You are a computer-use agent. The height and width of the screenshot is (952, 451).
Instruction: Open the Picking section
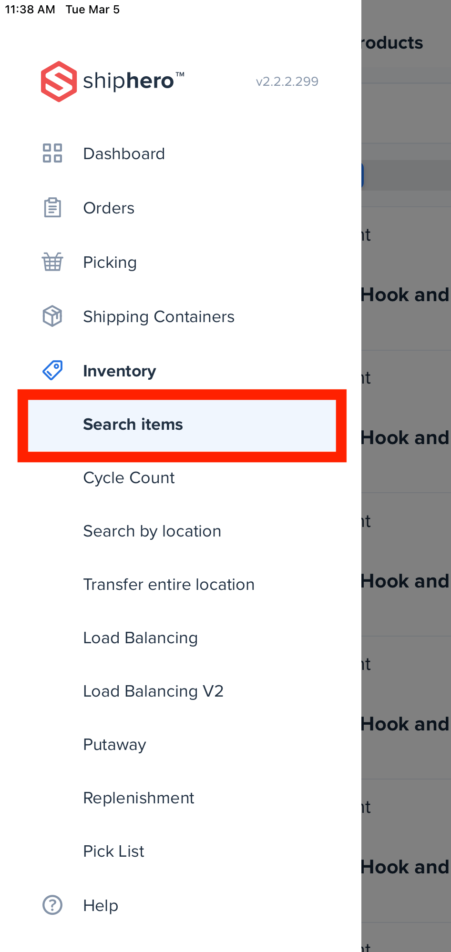110,263
